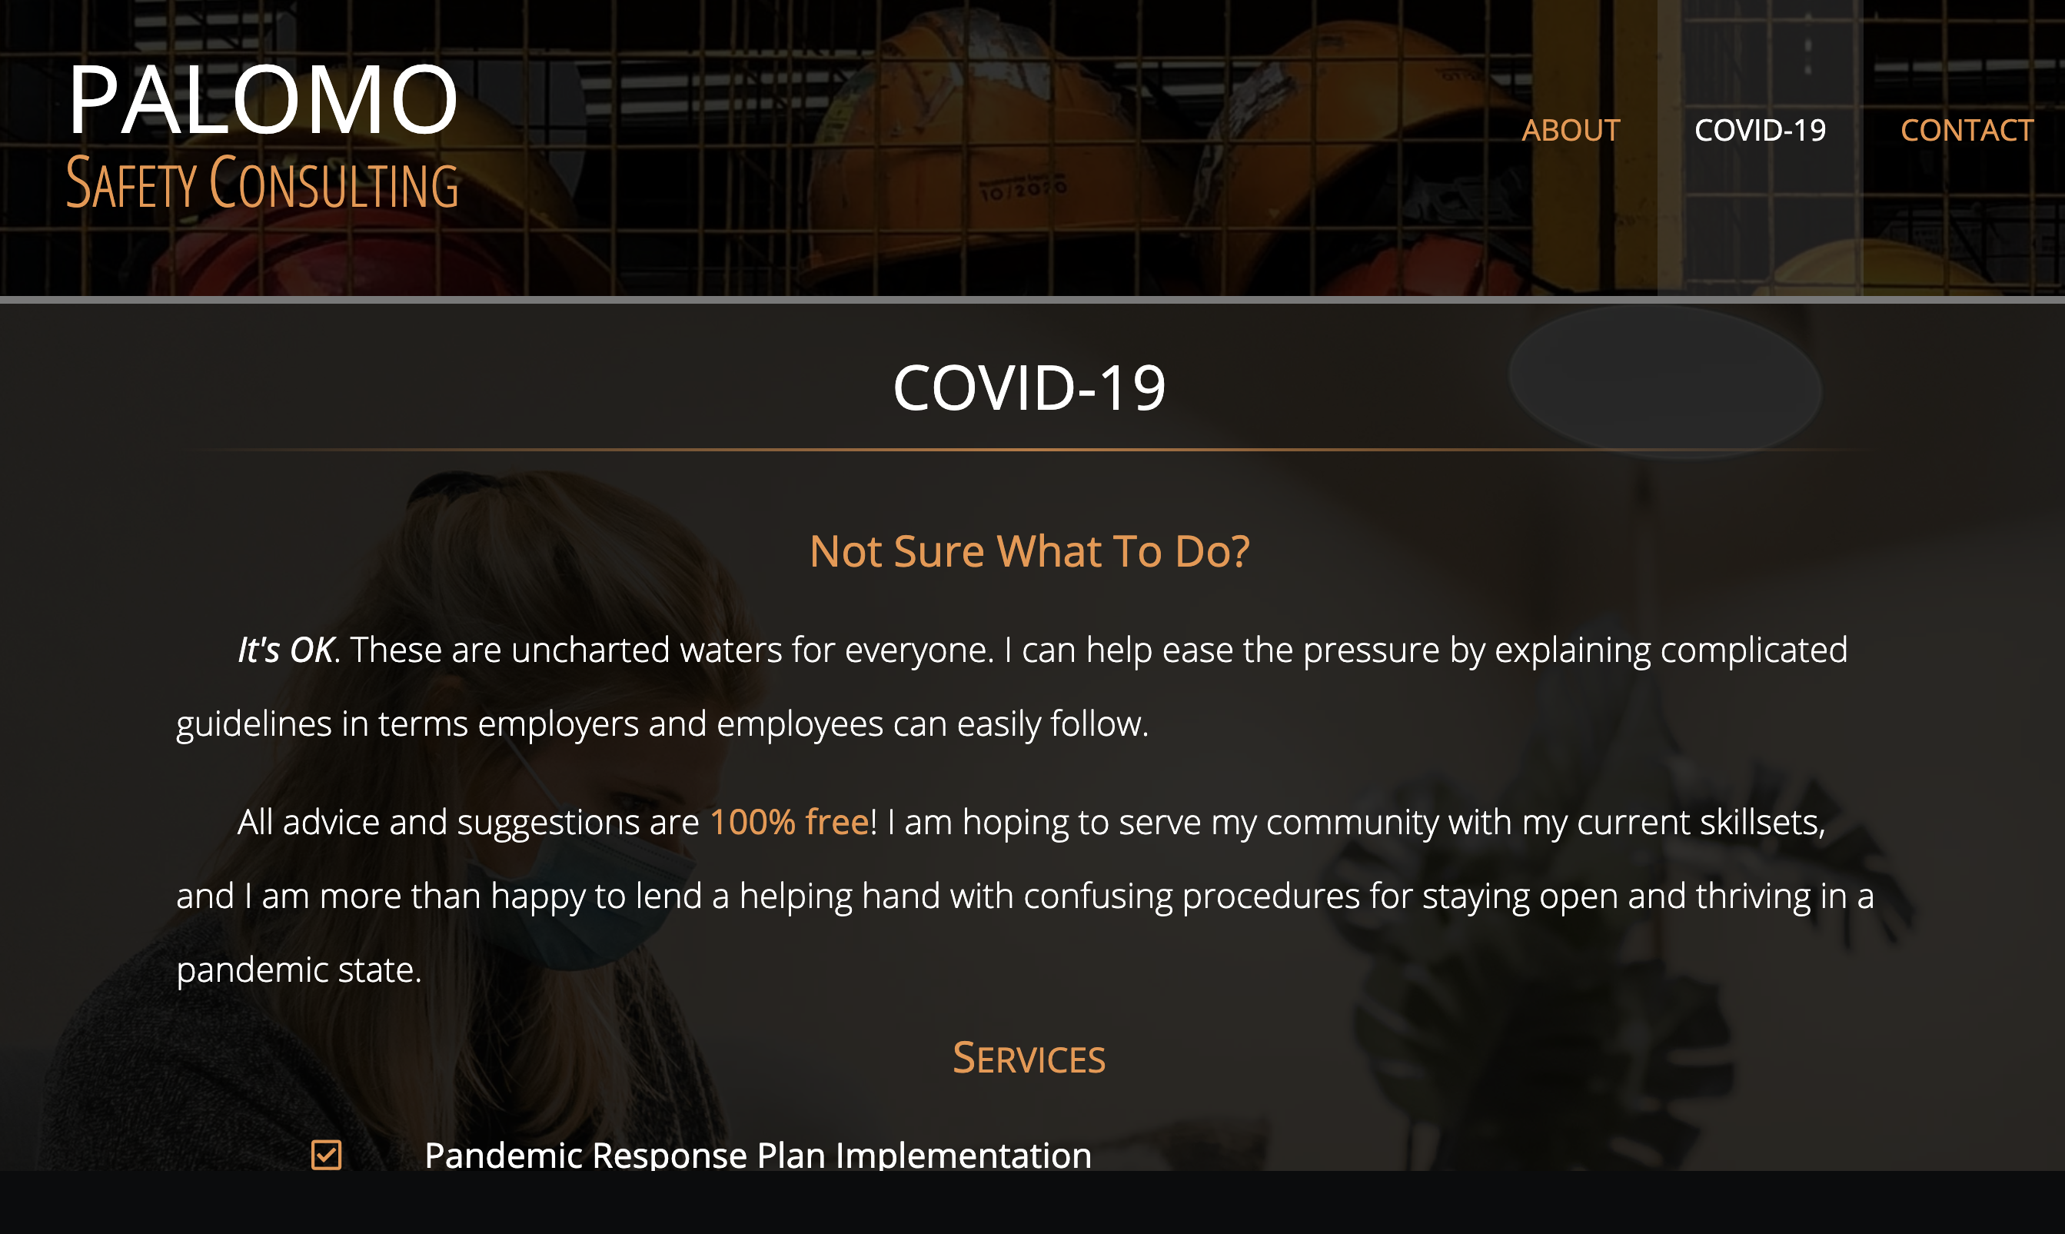This screenshot has height=1234, width=2065.
Task: Select the CONTACT menu item
Action: point(1967,129)
